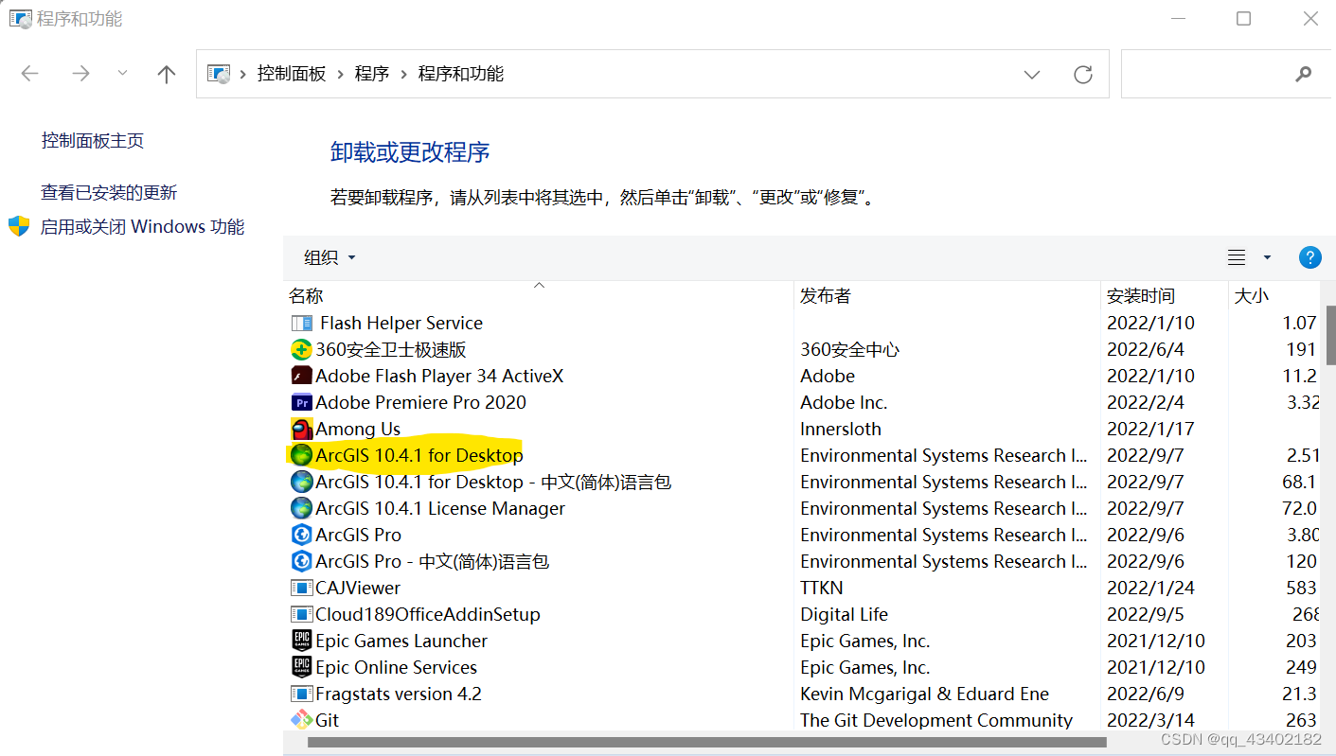Screen dimensions: 1336x756
Task: Click the Adobe Flash Player 34 ActiveX icon
Action: click(x=301, y=376)
